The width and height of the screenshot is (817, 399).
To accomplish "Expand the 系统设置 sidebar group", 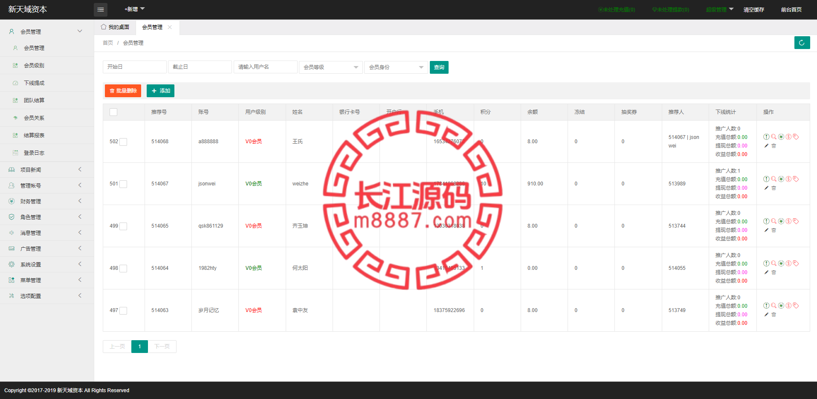I will [x=47, y=264].
